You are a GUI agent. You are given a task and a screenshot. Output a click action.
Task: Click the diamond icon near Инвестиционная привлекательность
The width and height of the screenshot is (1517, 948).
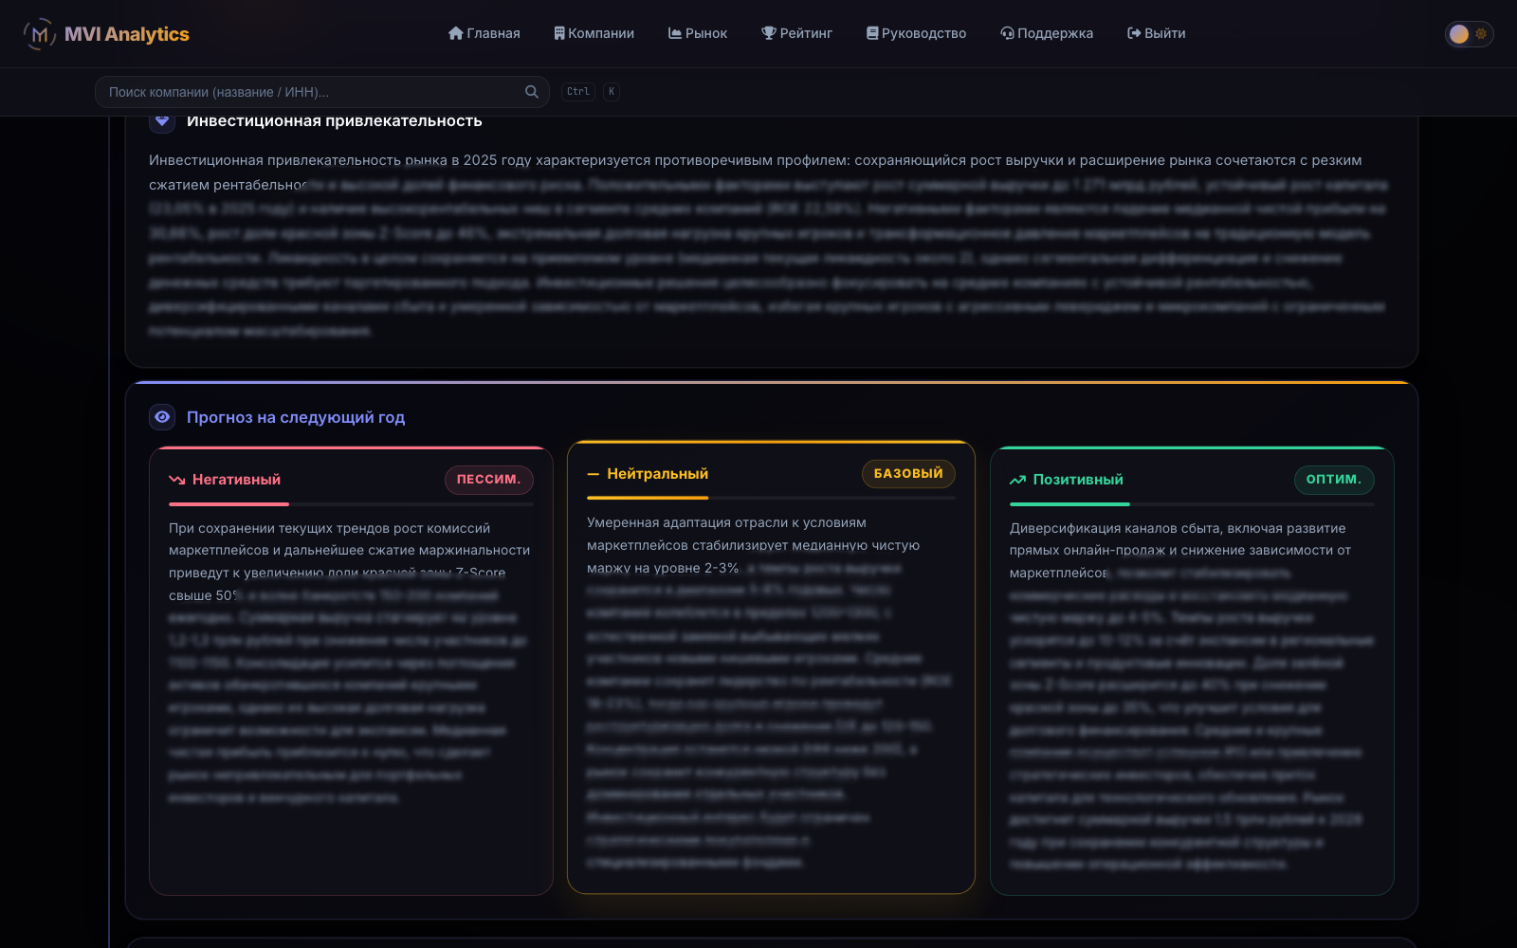point(162,121)
